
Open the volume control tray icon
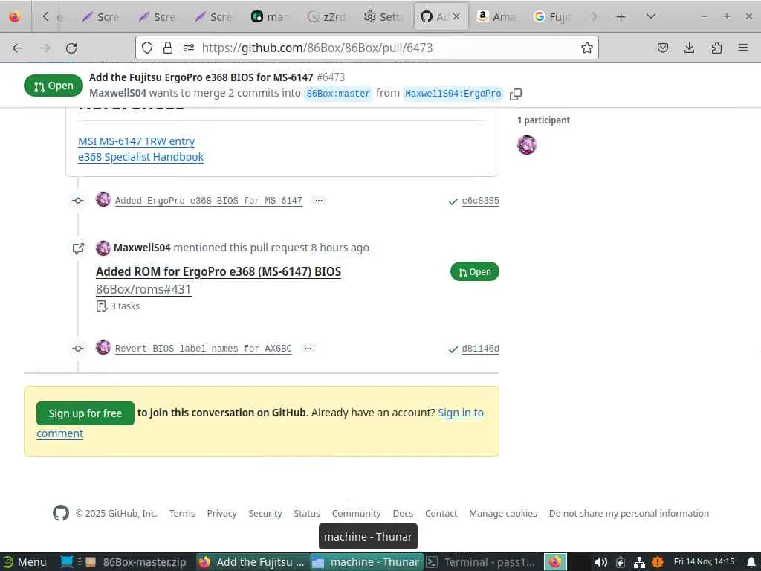click(x=600, y=562)
